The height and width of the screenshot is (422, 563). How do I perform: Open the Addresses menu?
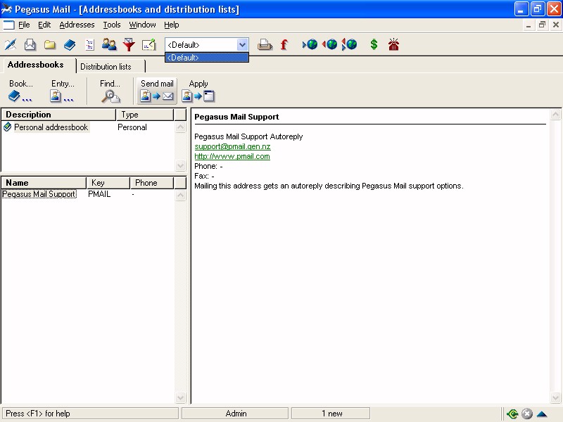pos(77,25)
